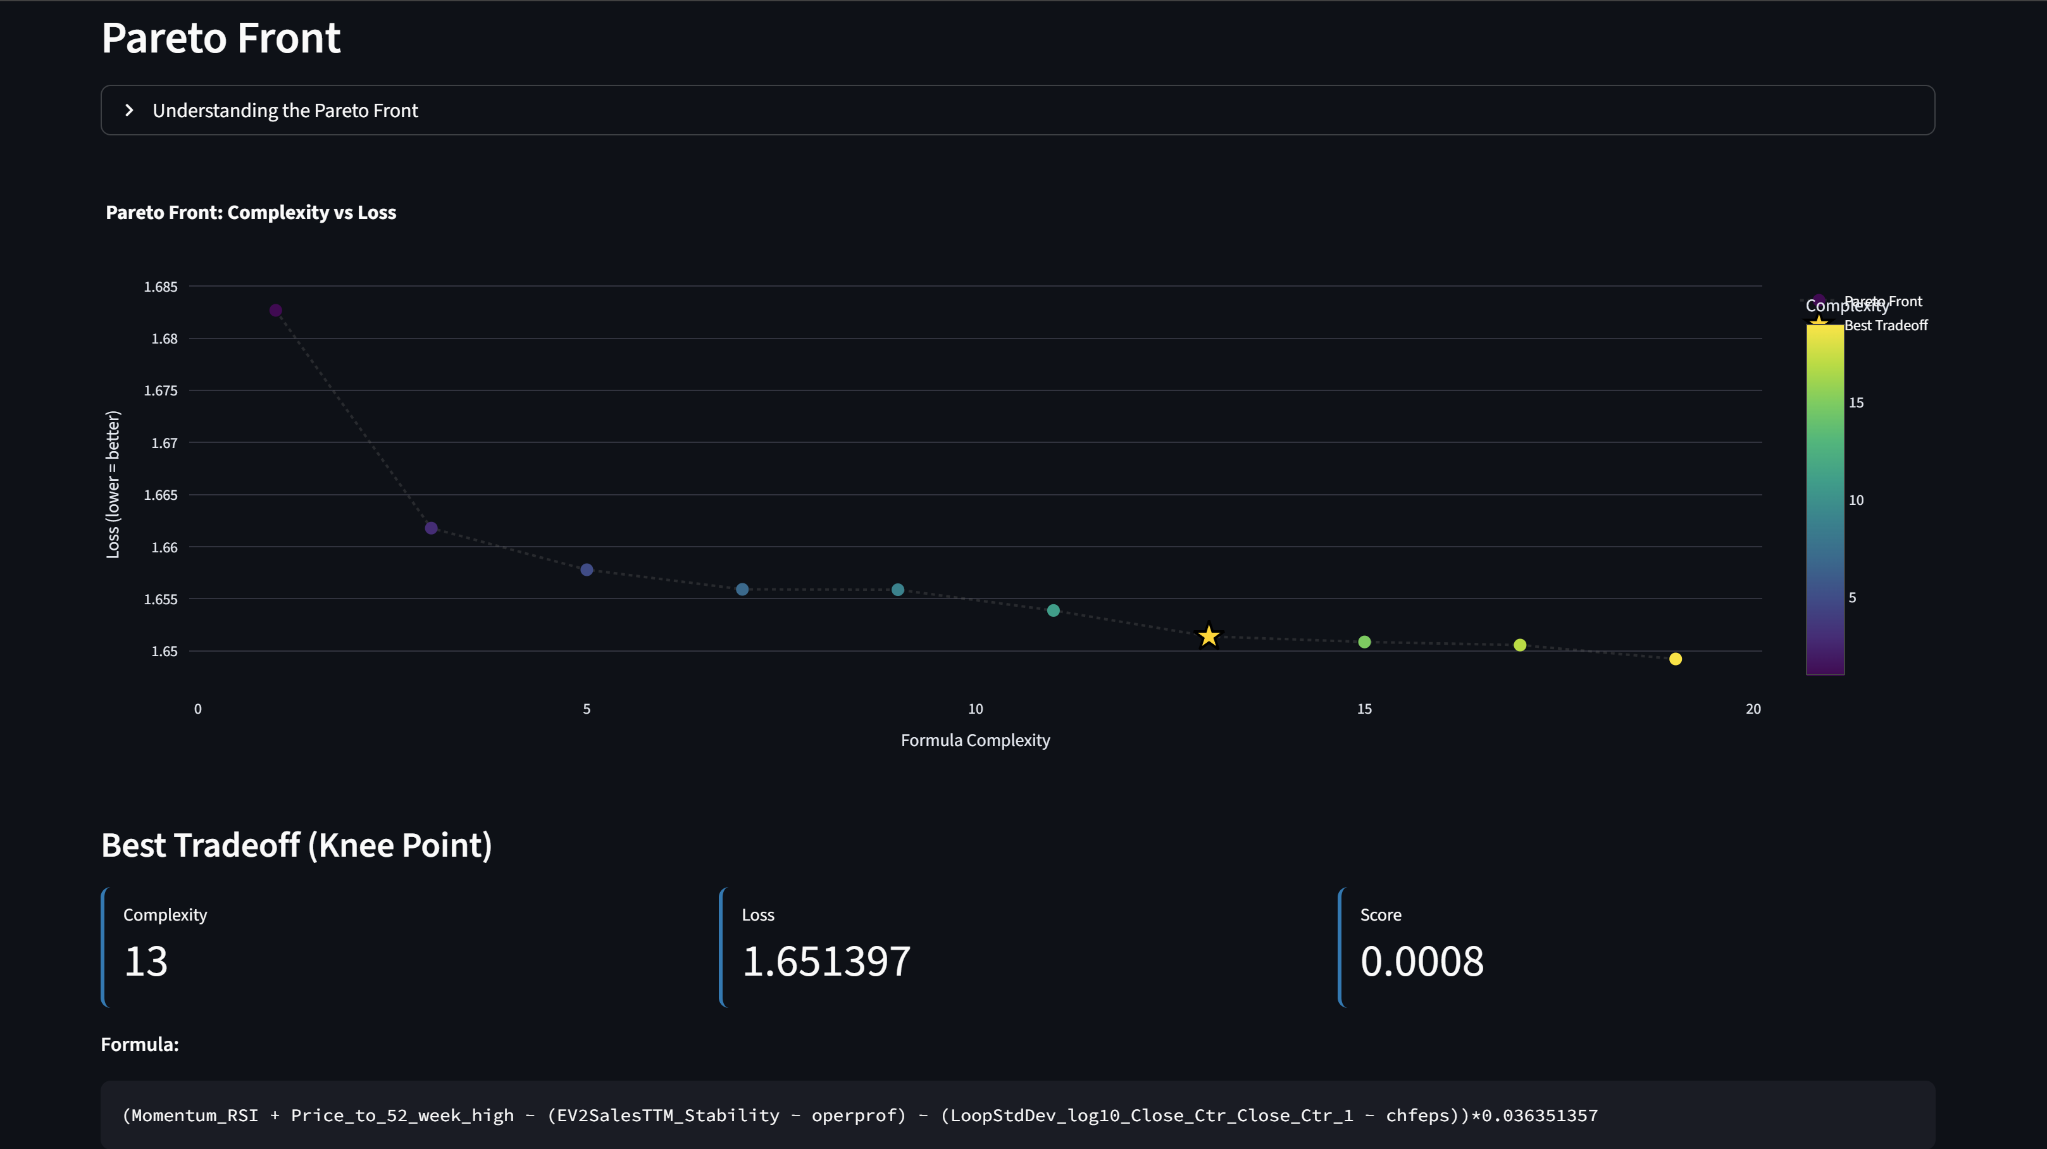Expand the Understanding the Pareto Front section
The image size is (2047, 1149).
coord(285,111)
